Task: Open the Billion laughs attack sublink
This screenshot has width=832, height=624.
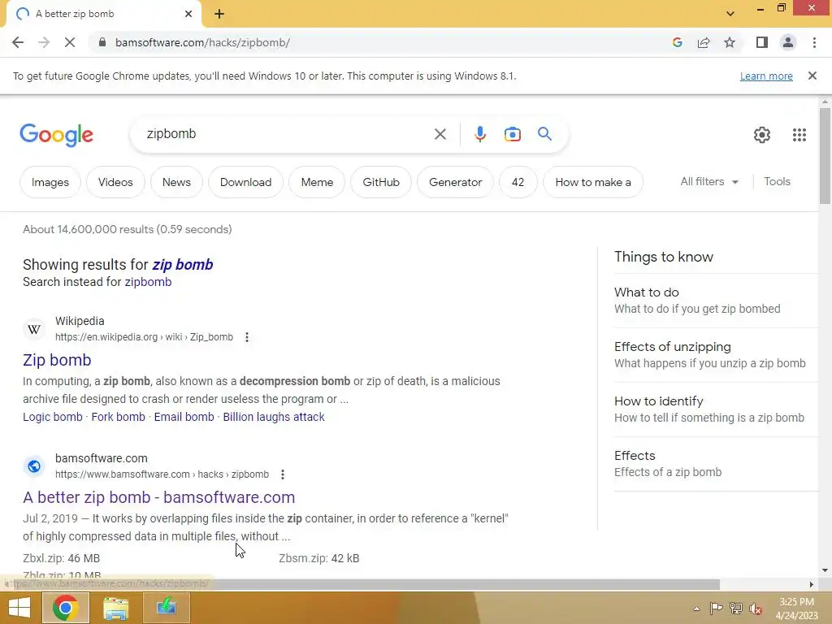Action: point(274,417)
